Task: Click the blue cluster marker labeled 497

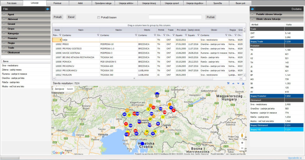Action: [139, 121]
